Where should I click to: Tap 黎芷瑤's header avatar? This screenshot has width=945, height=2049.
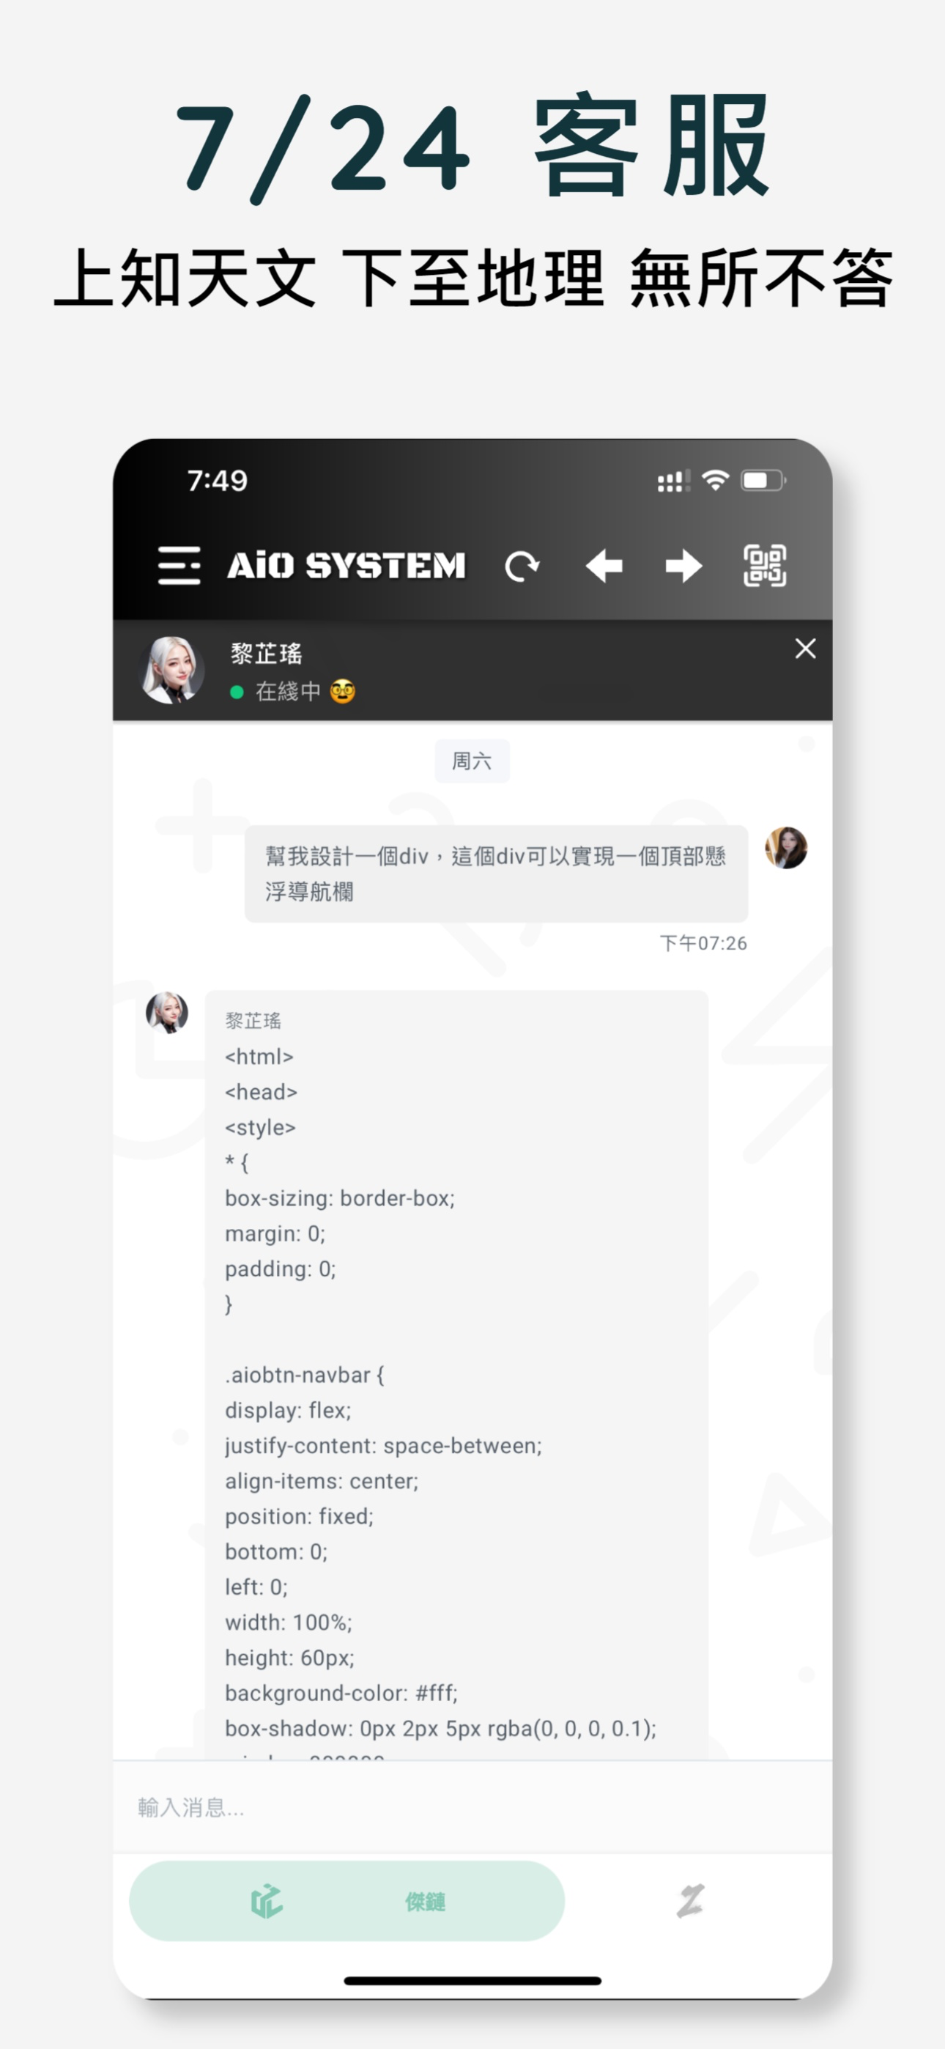point(171,670)
